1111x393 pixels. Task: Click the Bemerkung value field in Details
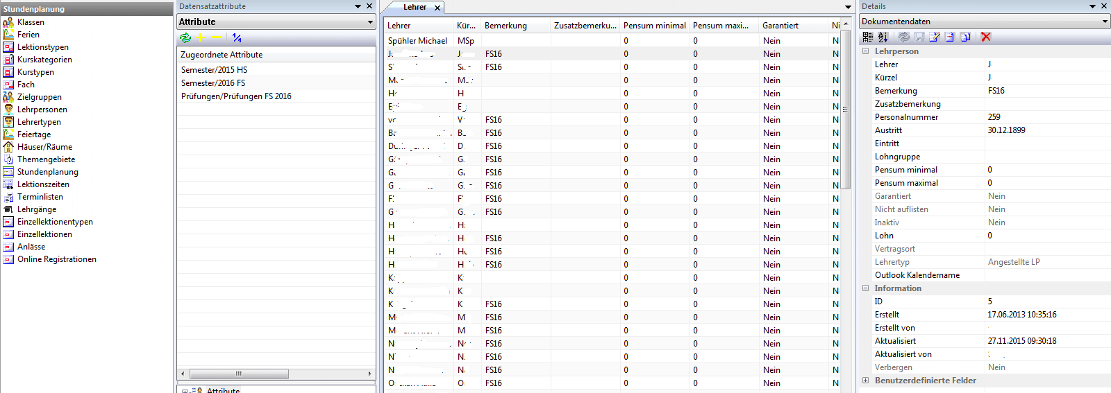pos(1045,91)
